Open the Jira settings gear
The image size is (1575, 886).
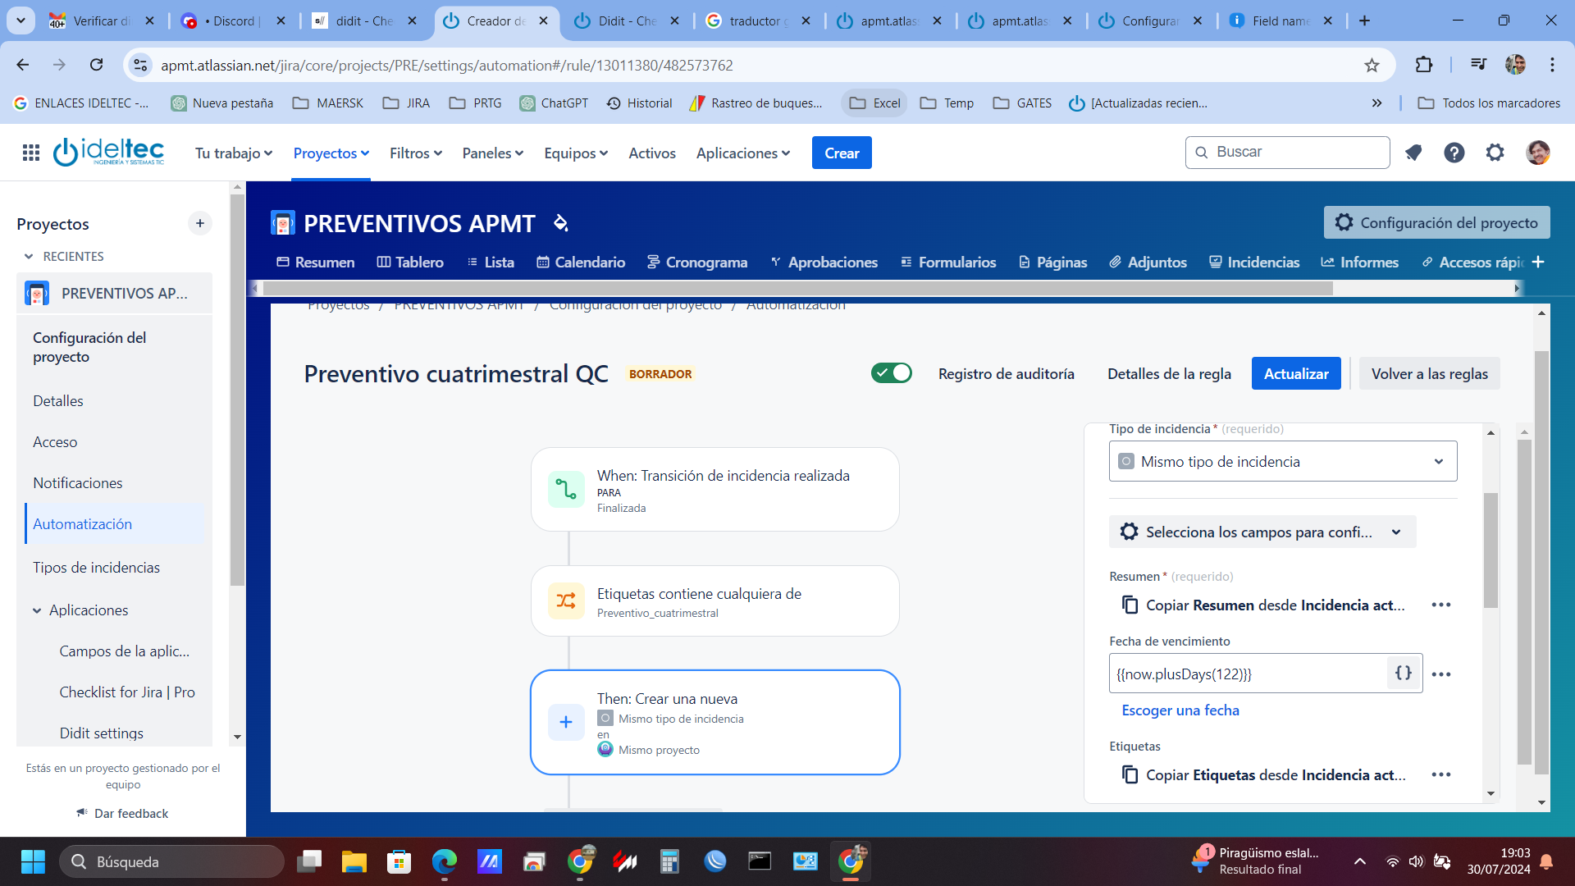1495,153
